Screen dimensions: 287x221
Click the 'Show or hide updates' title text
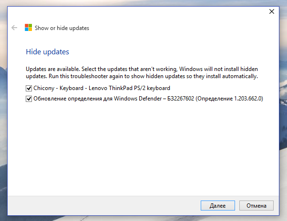pos(62,28)
